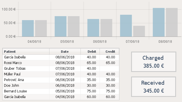Click the 04/06/18 axis label
This screenshot has height=102, width=182.
[34, 42]
